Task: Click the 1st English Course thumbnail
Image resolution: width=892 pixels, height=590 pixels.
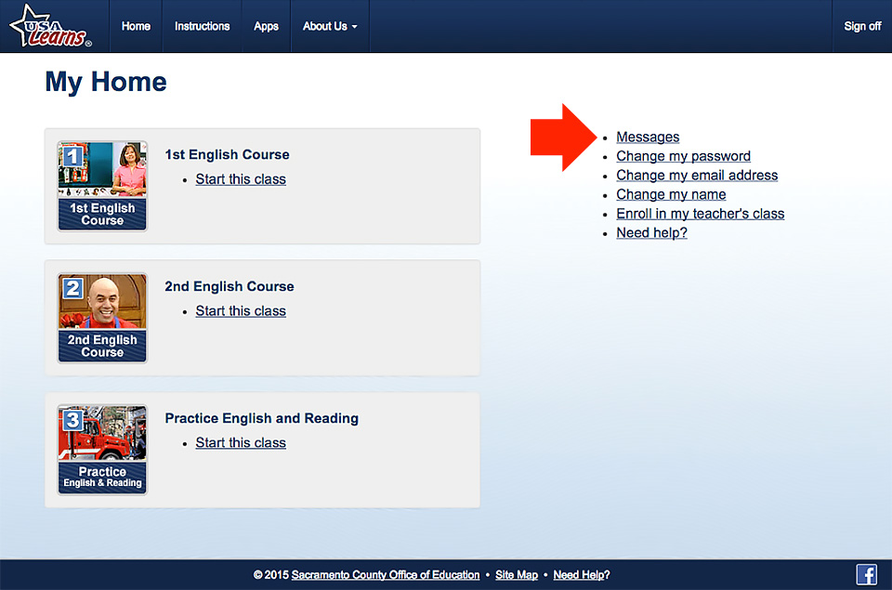Action: pyautogui.click(x=102, y=186)
